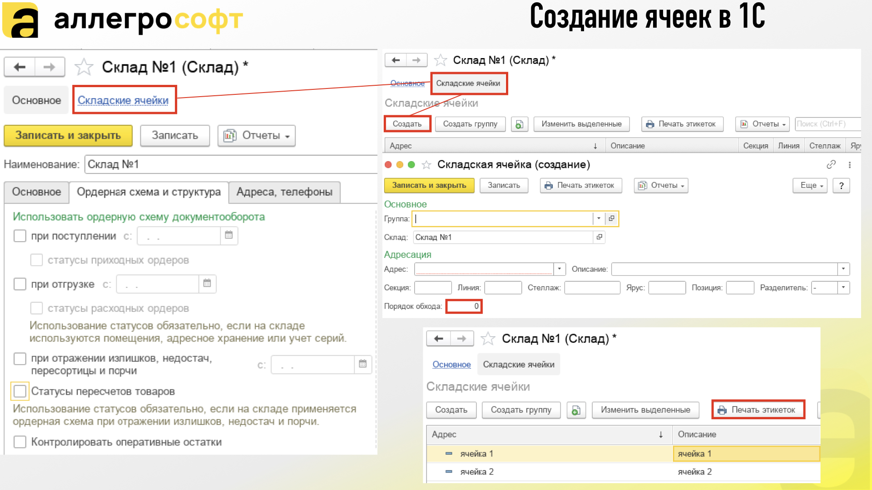Click the copy icon in bottom Складские ячейки toolbar
The width and height of the screenshot is (872, 490).
[576, 410]
